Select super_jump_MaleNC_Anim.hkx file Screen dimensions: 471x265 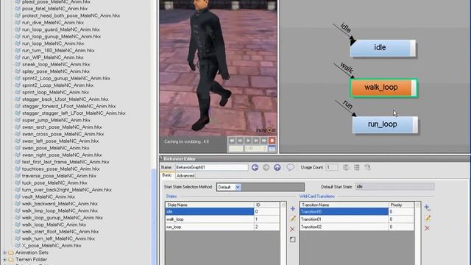(x=56, y=120)
